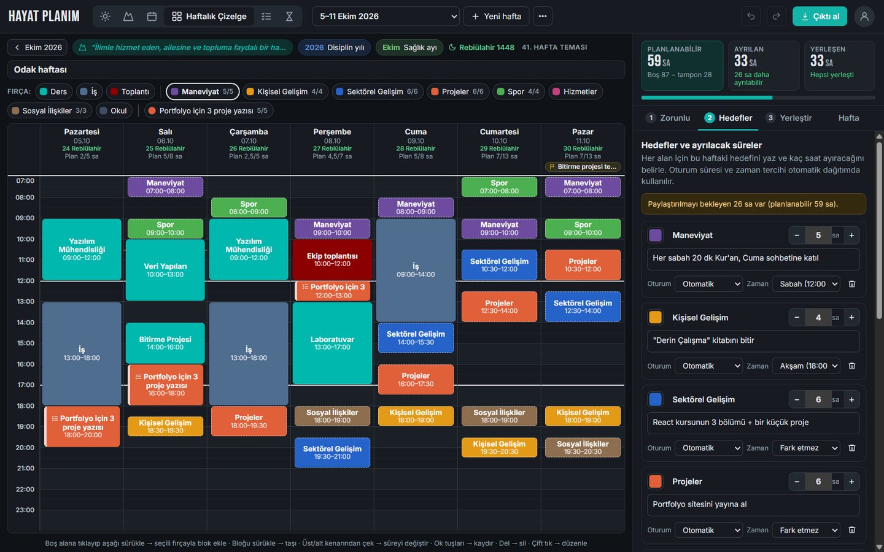Select the Okul brush chip
This screenshot has width=884, height=552.
click(114, 111)
